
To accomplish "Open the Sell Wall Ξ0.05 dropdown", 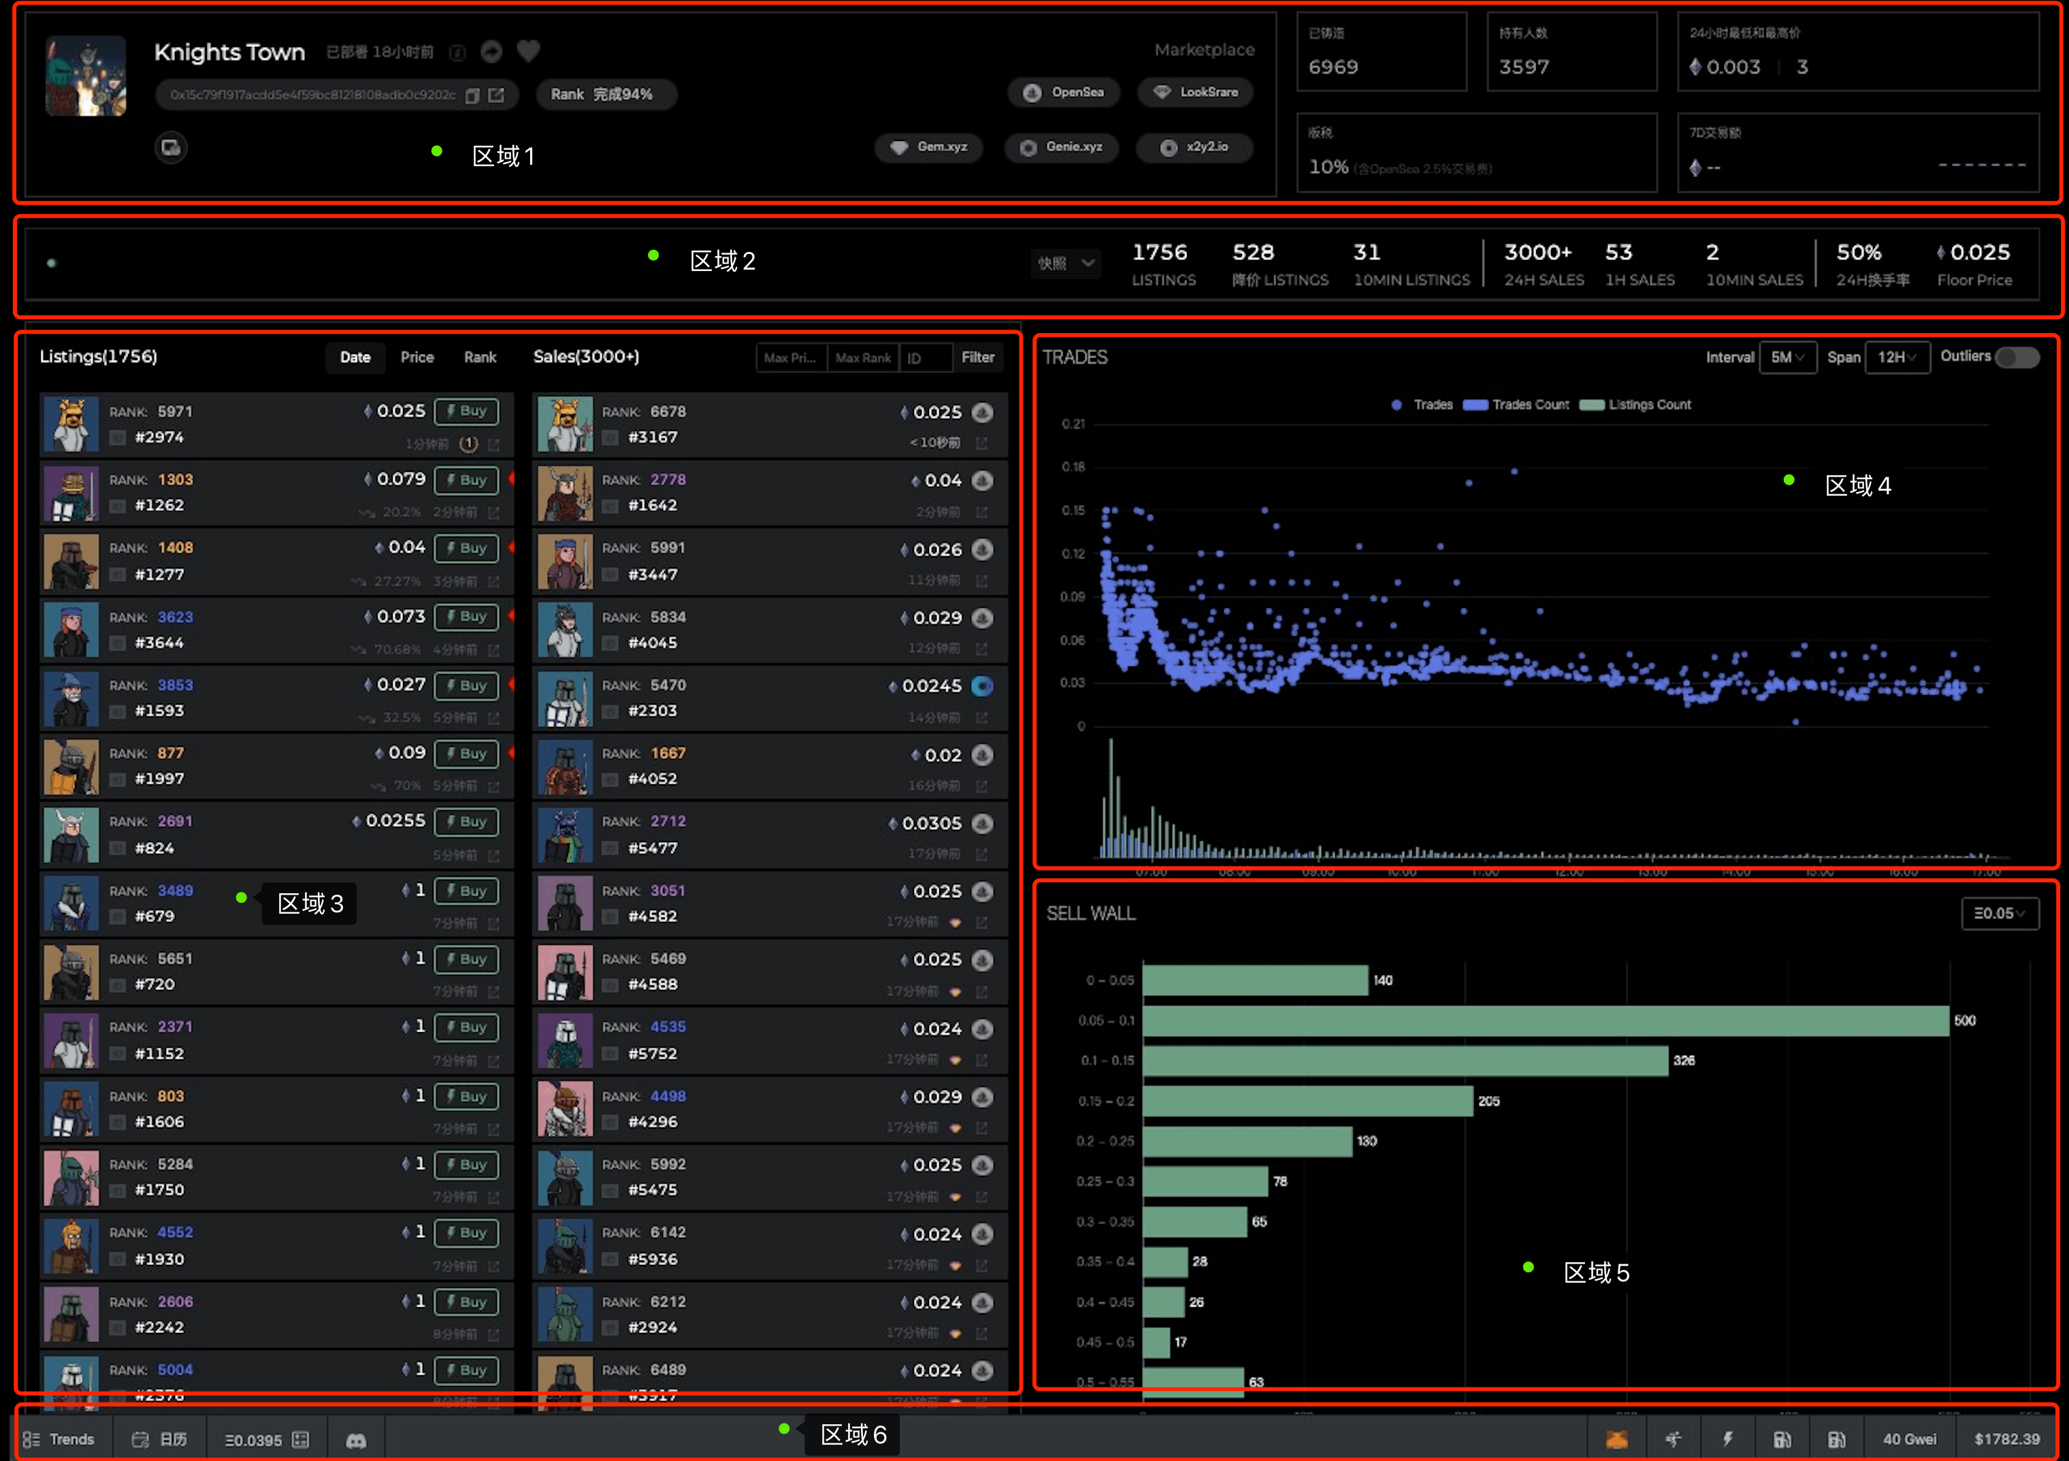I will (x=1999, y=913).
